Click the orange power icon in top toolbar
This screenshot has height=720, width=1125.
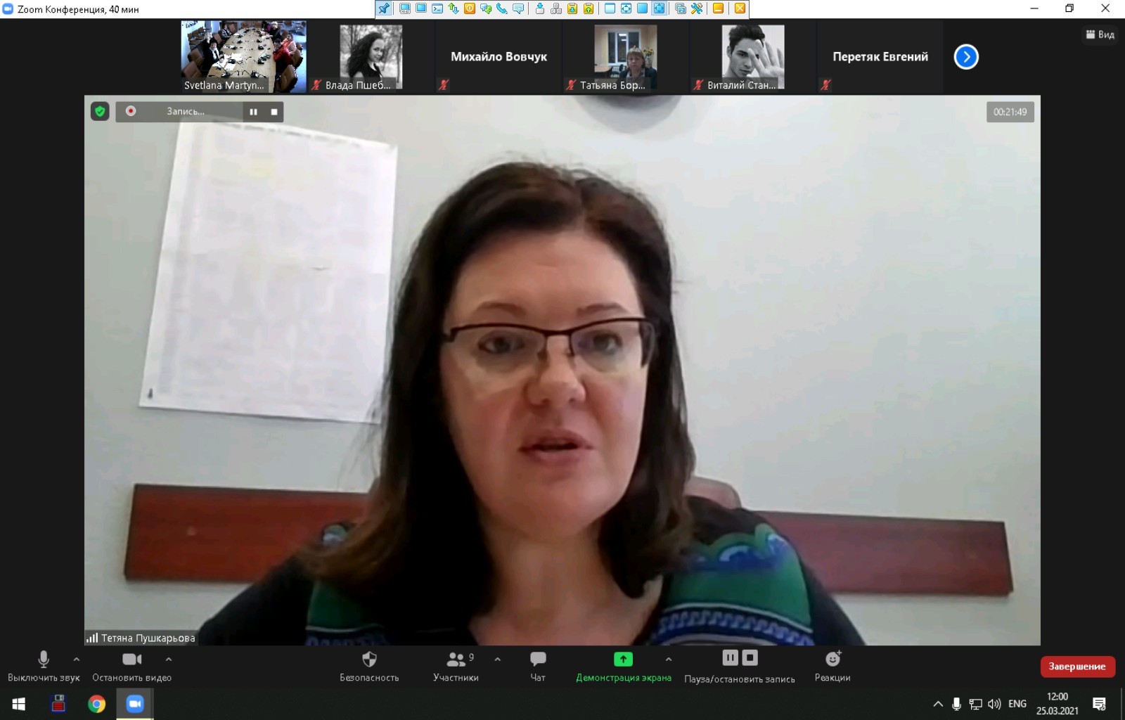click(x=470, y=8)
